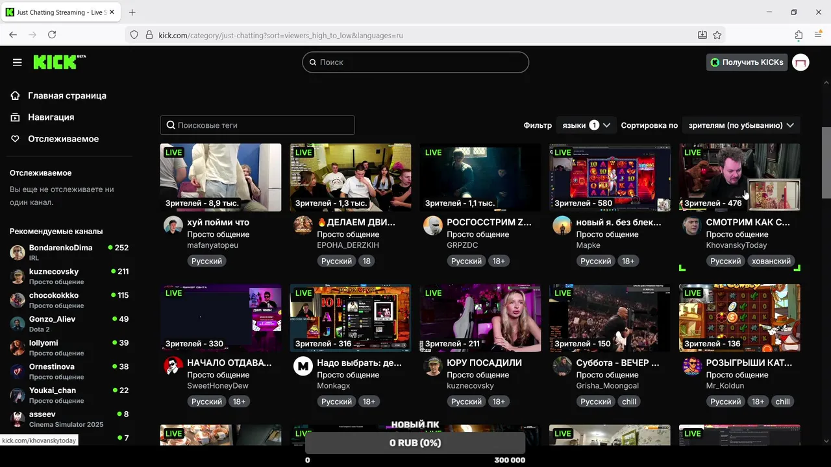Click the EPOHA_DERZKIH channel avatar
831x467 pixels.
coord(303,225)
